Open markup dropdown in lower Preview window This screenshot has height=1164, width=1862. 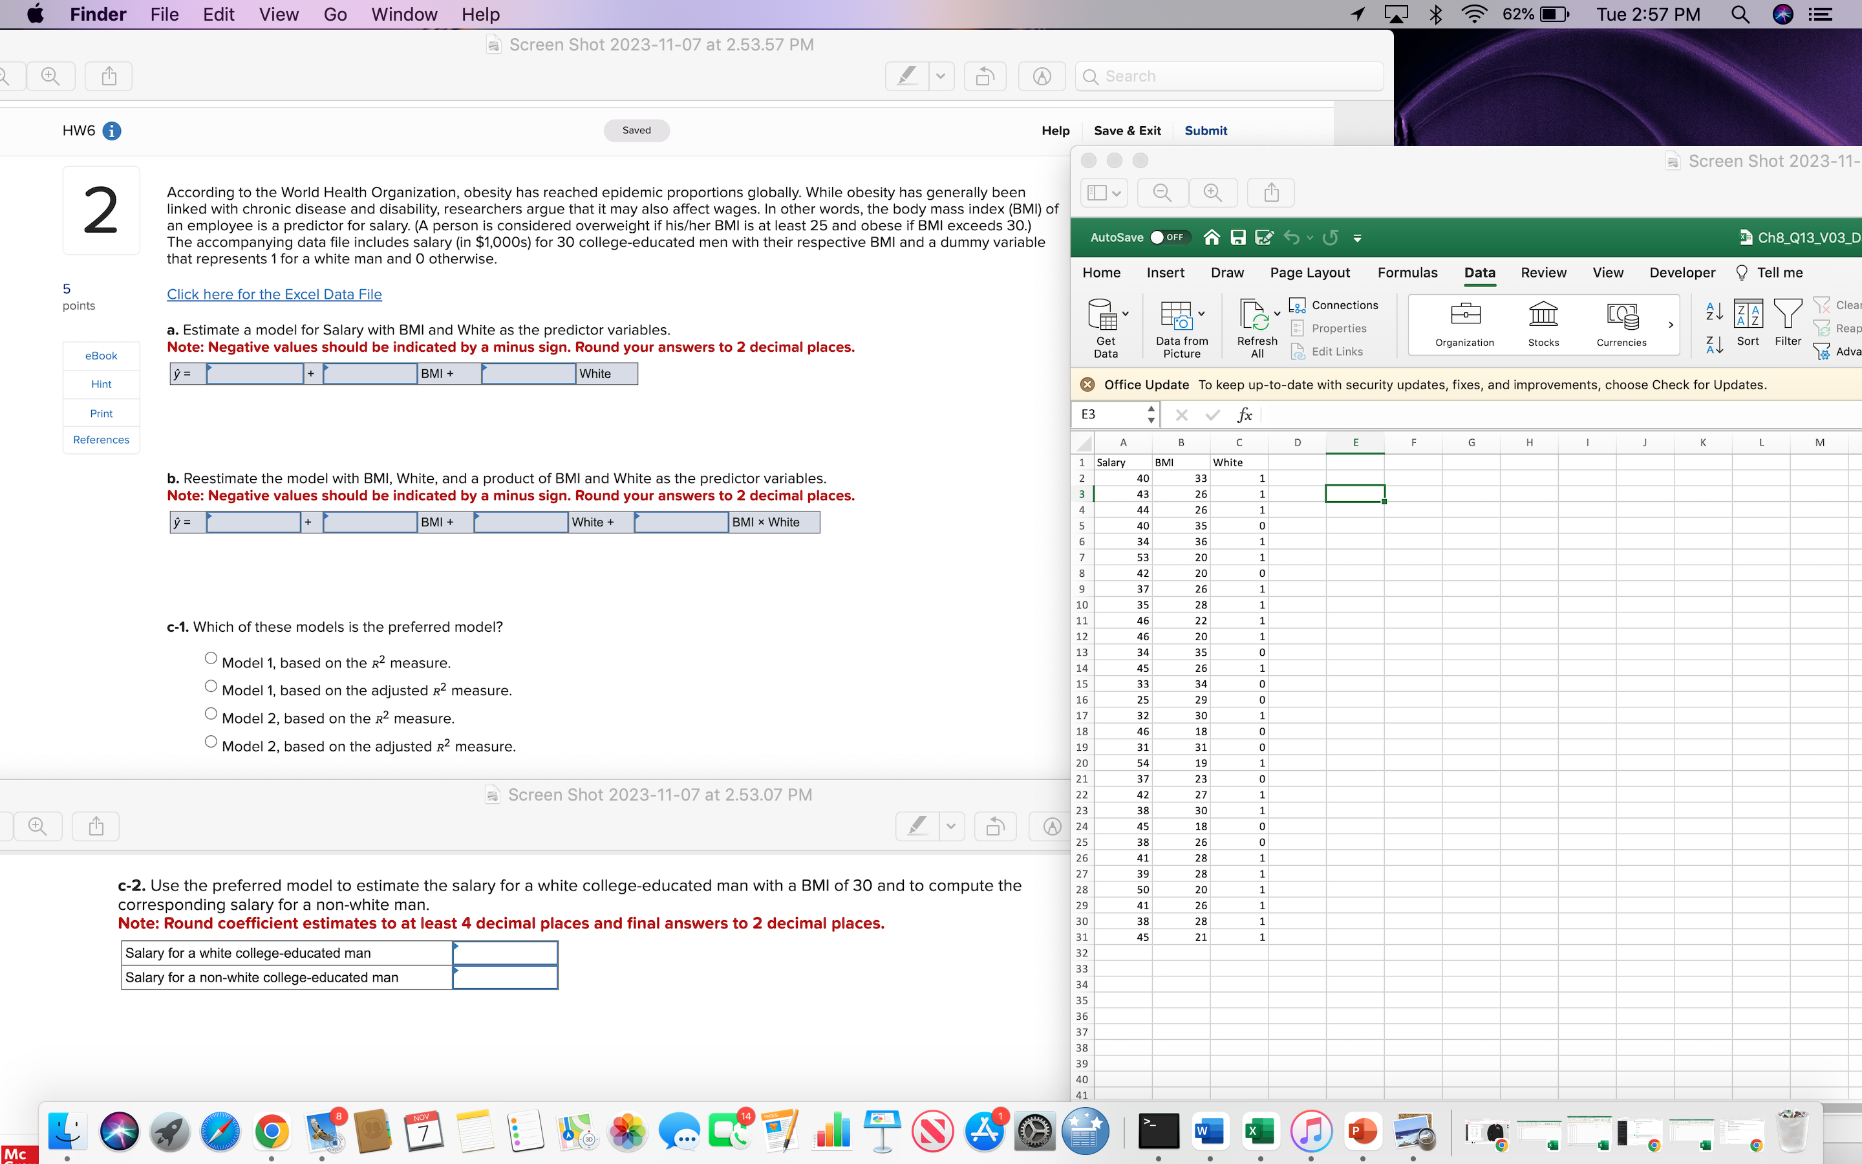[x=952, y=827]
